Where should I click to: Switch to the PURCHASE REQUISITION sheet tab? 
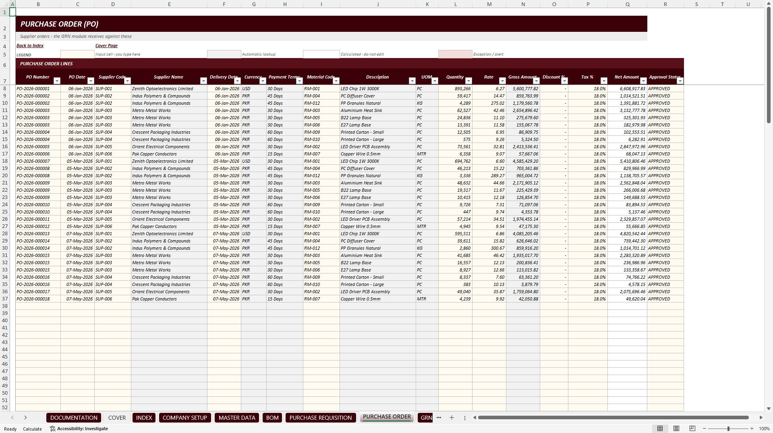(321, 418)
